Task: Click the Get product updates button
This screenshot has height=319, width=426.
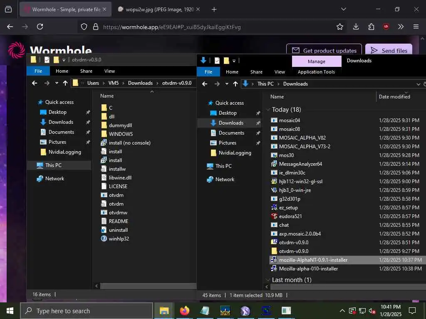Action: (324, 50)
